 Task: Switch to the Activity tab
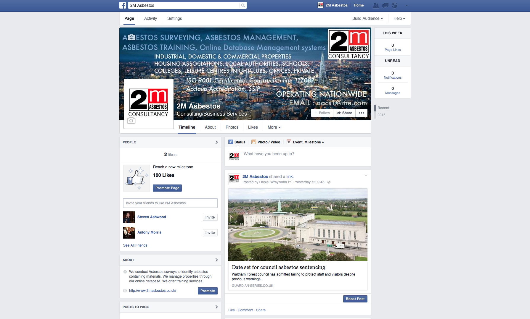150,18
